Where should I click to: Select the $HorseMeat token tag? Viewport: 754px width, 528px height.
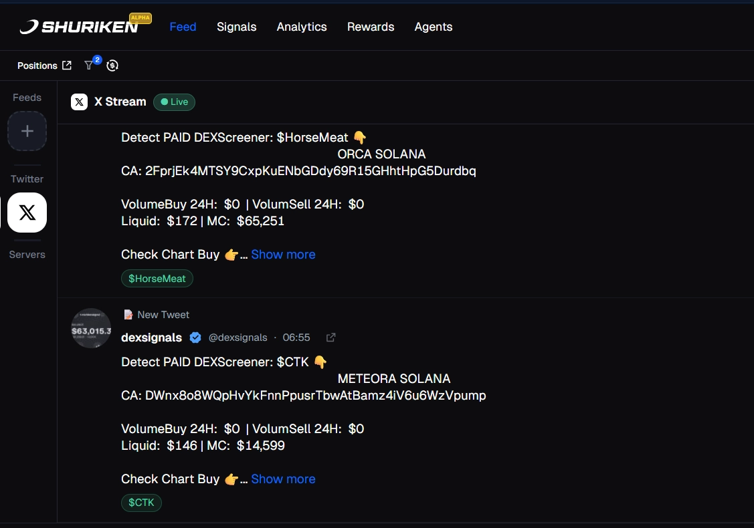[x=157, y=278]
